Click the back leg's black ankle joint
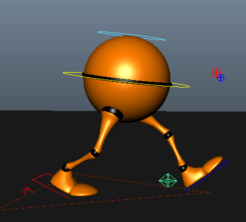Viewport: 246px width, 222px height. [183, 168]
